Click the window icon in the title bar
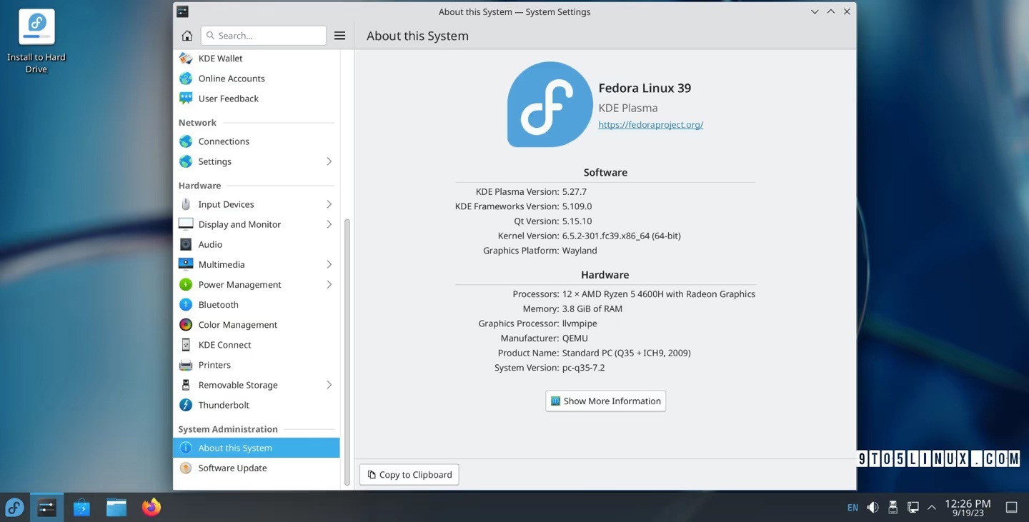The image size is (1029, 522). [183, 11]
